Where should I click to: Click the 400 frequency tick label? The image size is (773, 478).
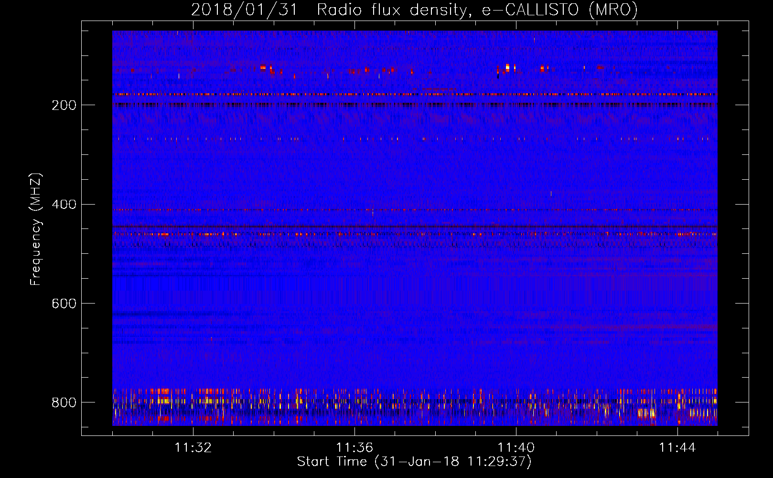pos(64,205)
